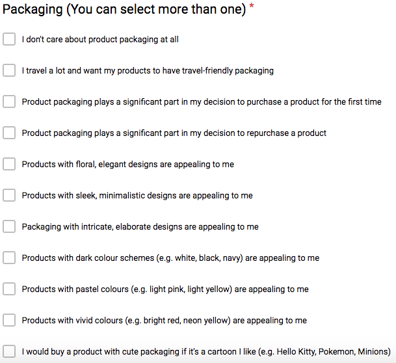Check 'I don't care about product packaging' box
Image resolution: width=396 pixels, height=363 pixels.
click(9, 39)
